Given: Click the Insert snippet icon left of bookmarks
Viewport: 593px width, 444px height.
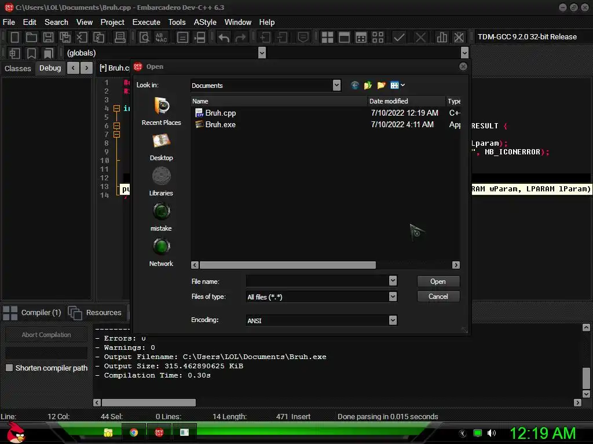Looking at the screenshot, I should click(14, 53).
